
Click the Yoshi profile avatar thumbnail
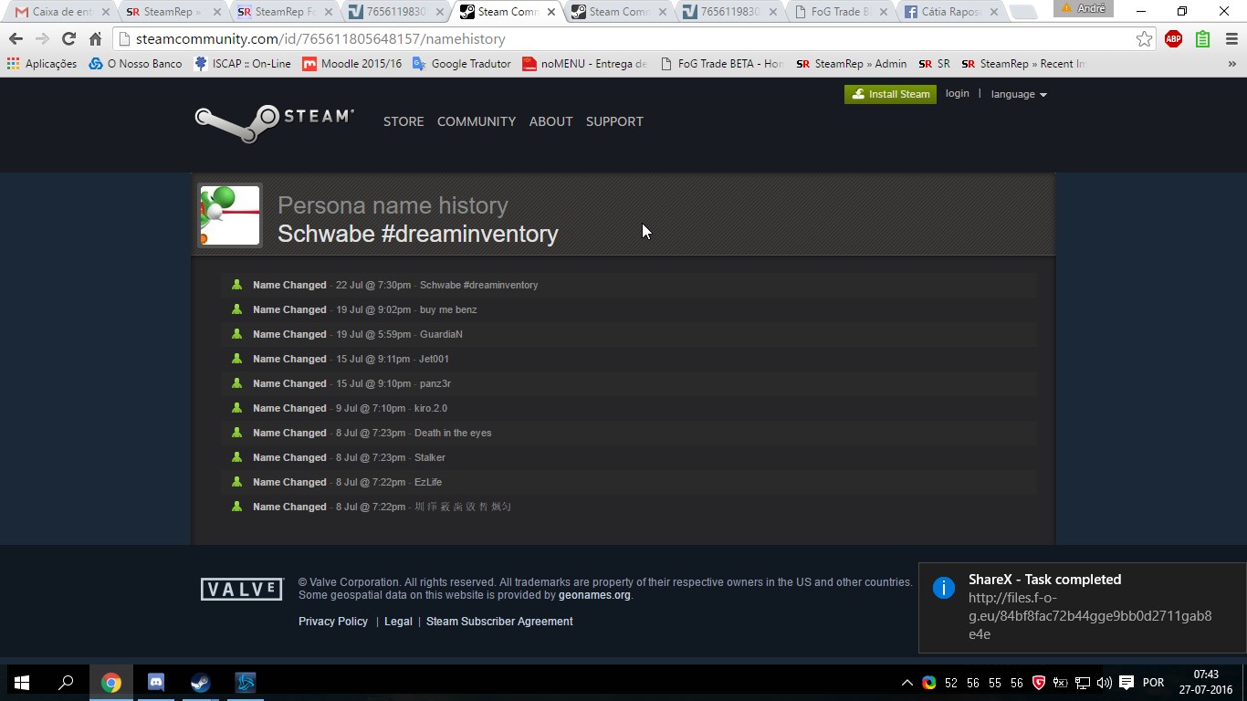[x=230, y=215]
